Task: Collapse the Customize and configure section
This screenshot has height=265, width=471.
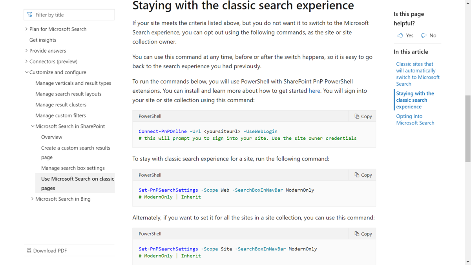Action: point(26,72)
